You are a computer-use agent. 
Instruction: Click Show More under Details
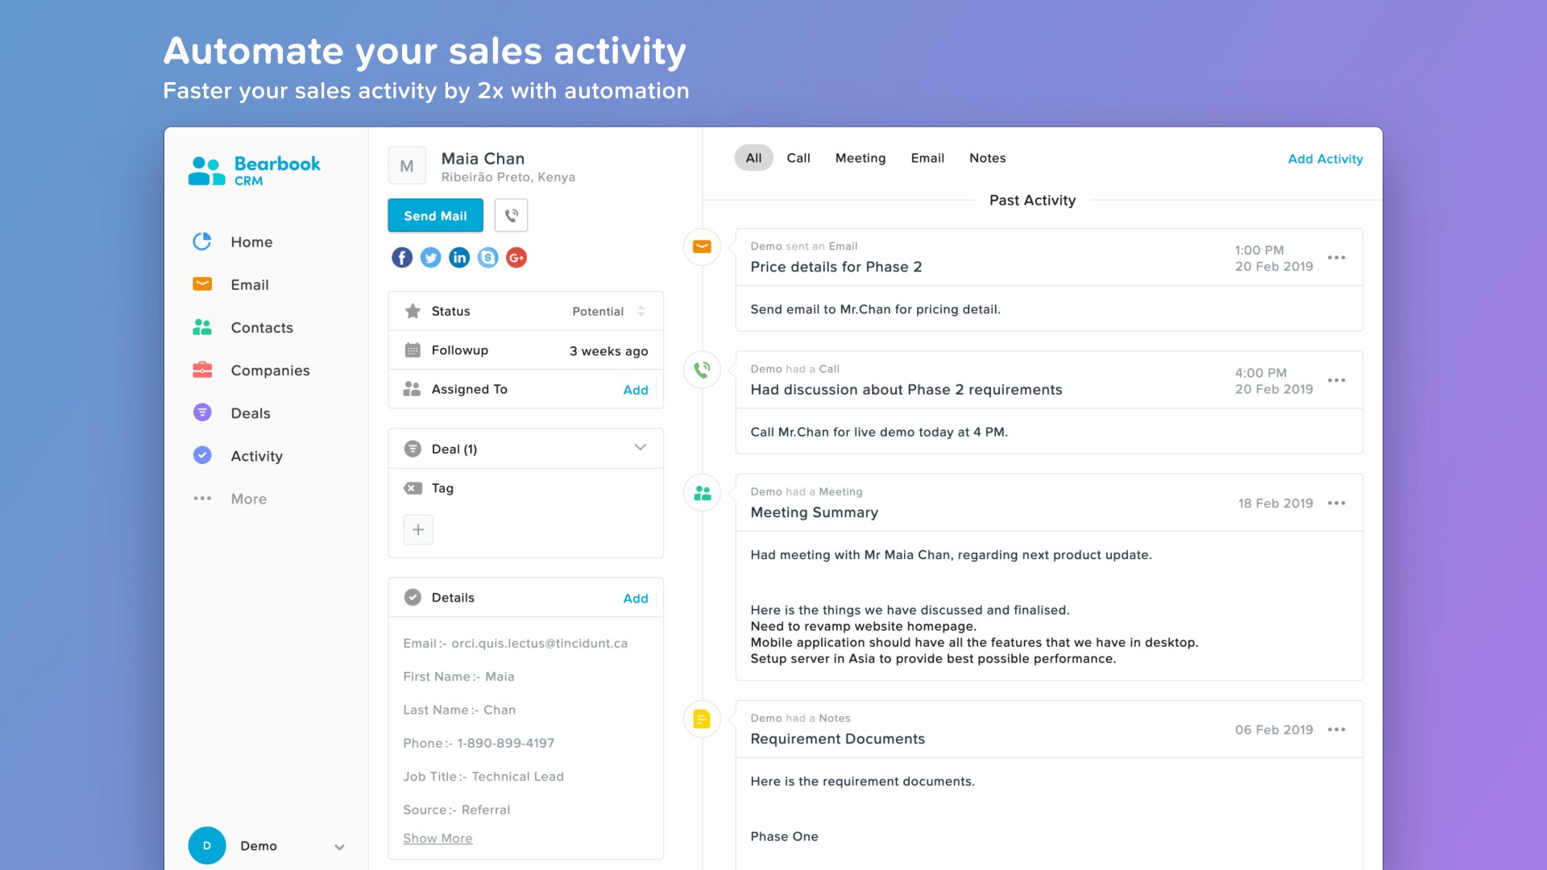pyautogui.click(x=438, y=839)
